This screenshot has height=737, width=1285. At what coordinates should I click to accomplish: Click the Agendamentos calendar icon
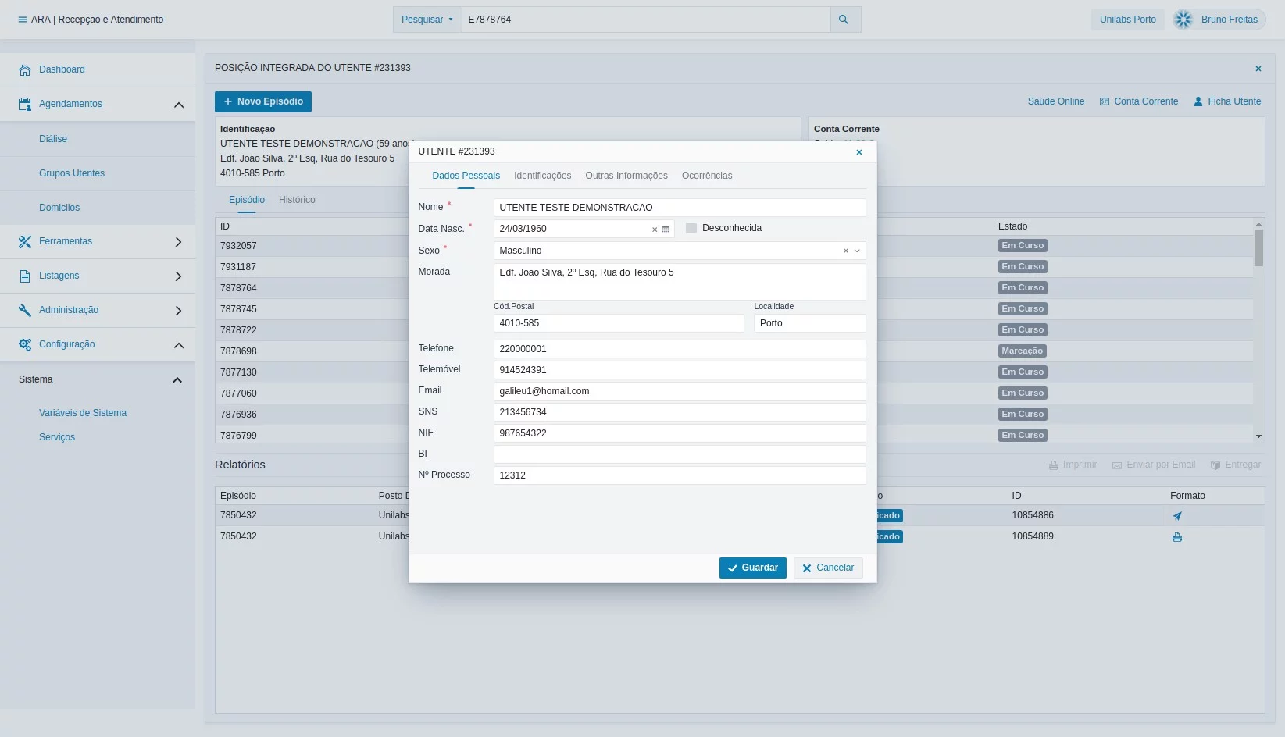pos(25,104)
